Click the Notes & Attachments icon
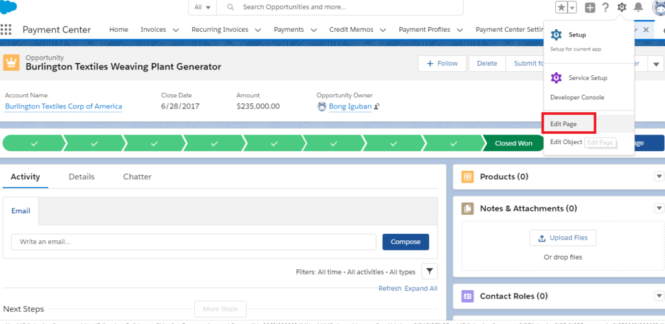The height and width of the screenshot is (324, 665). pyautogui.click(x=468, y=208)
